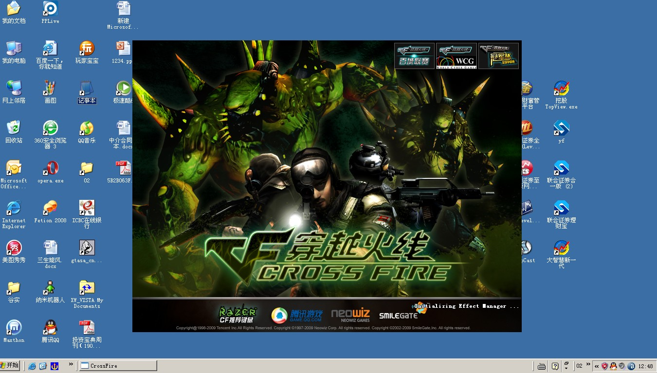Select the Internet Explorer desktop icon
The image size is (657, 373).
[x=14, y=214]
